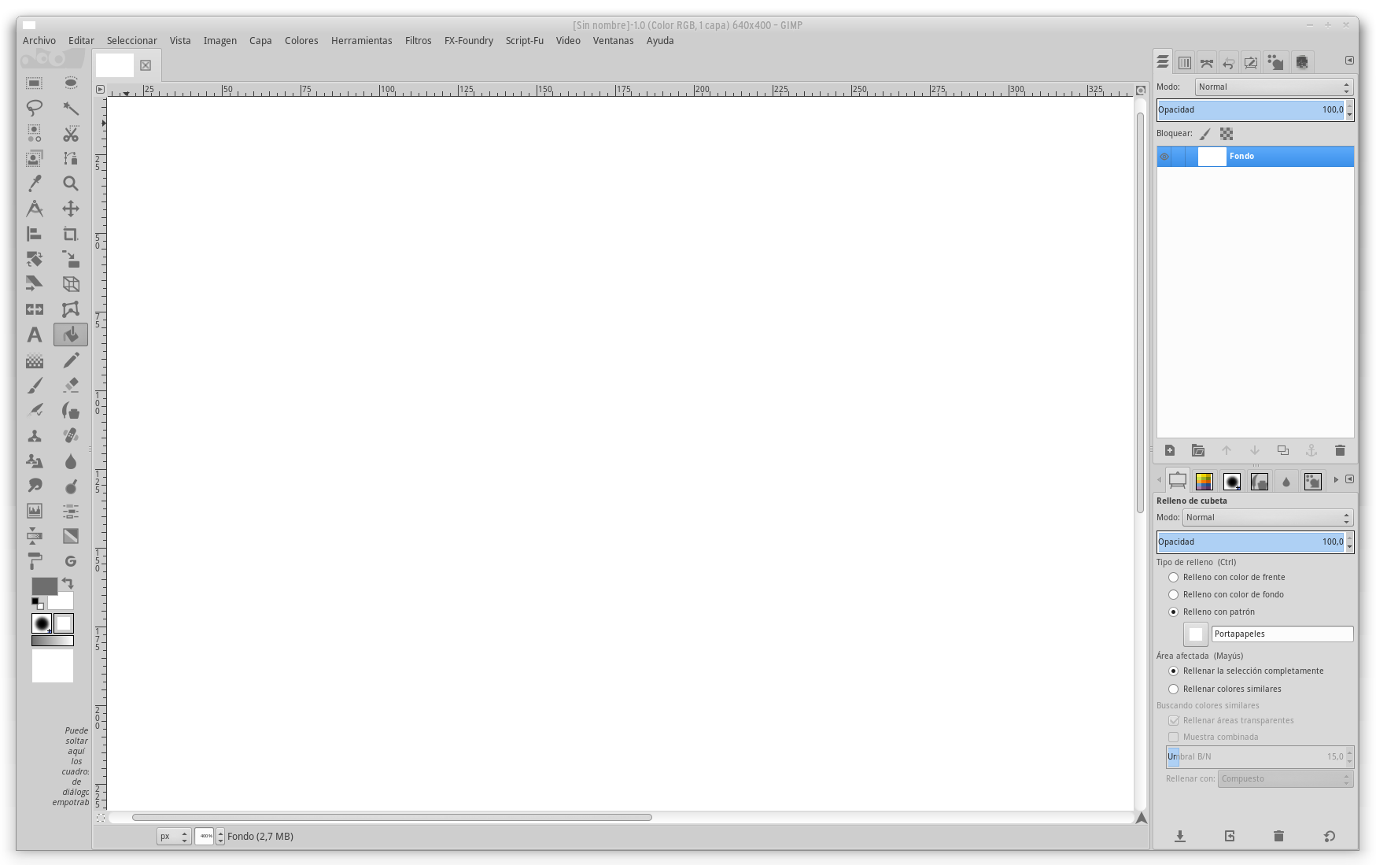The height and width of the screenshot is (865, 1376).
Task: Select the Free Select lasso tool
Action: click(x=35, y=108)
